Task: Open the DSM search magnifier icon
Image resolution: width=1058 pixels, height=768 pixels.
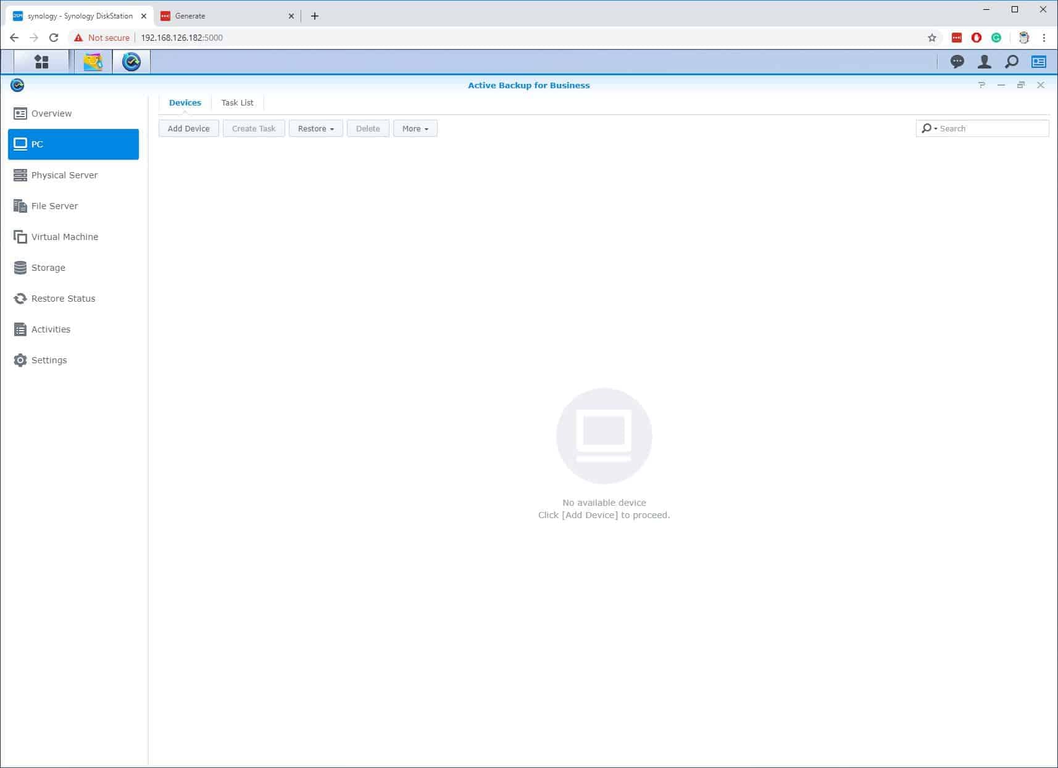Action: point(1012,62)
